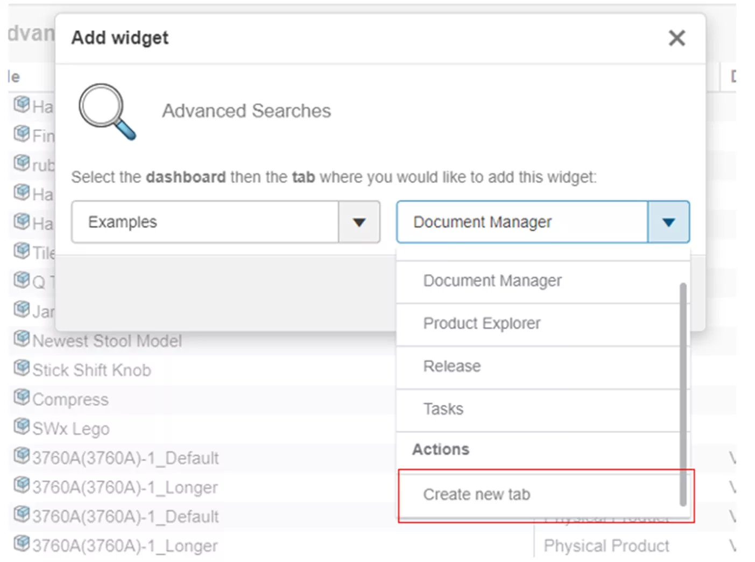This screenshot has width=755, height=562.
Task: Select the Compress row
Action: tap(202, 399)
